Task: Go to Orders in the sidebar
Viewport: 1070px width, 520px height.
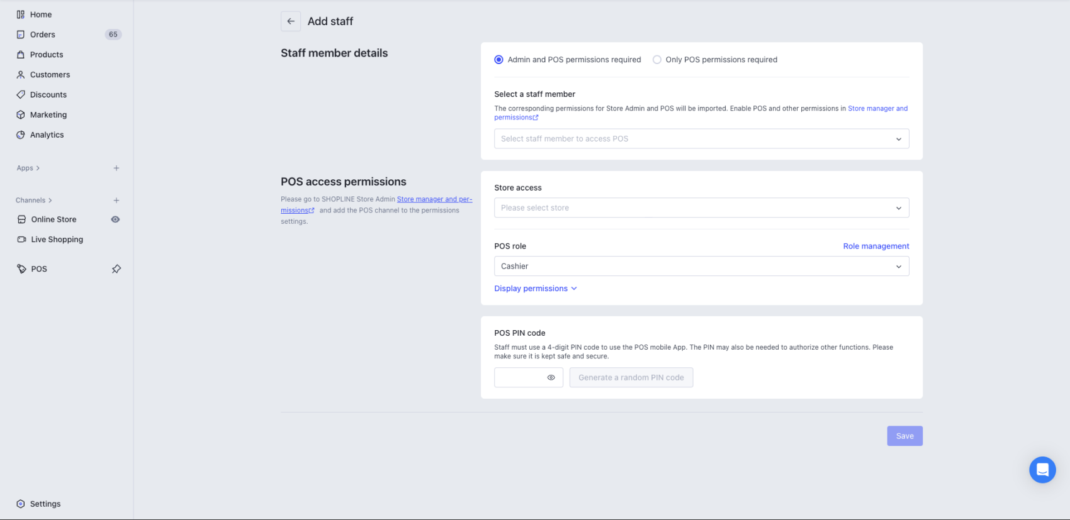Action: 43,35
